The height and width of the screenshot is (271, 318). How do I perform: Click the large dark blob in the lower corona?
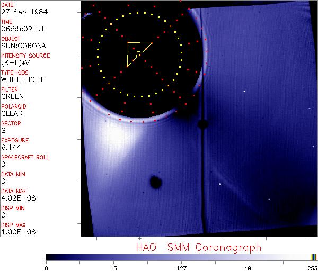tap(155, 182)
